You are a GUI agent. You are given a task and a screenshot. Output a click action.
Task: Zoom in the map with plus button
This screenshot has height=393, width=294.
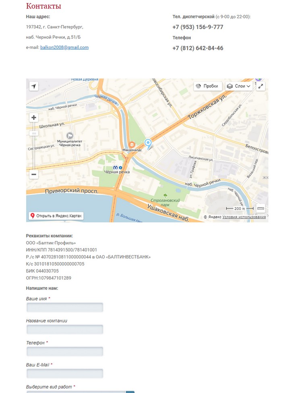(x=34, y=118)
